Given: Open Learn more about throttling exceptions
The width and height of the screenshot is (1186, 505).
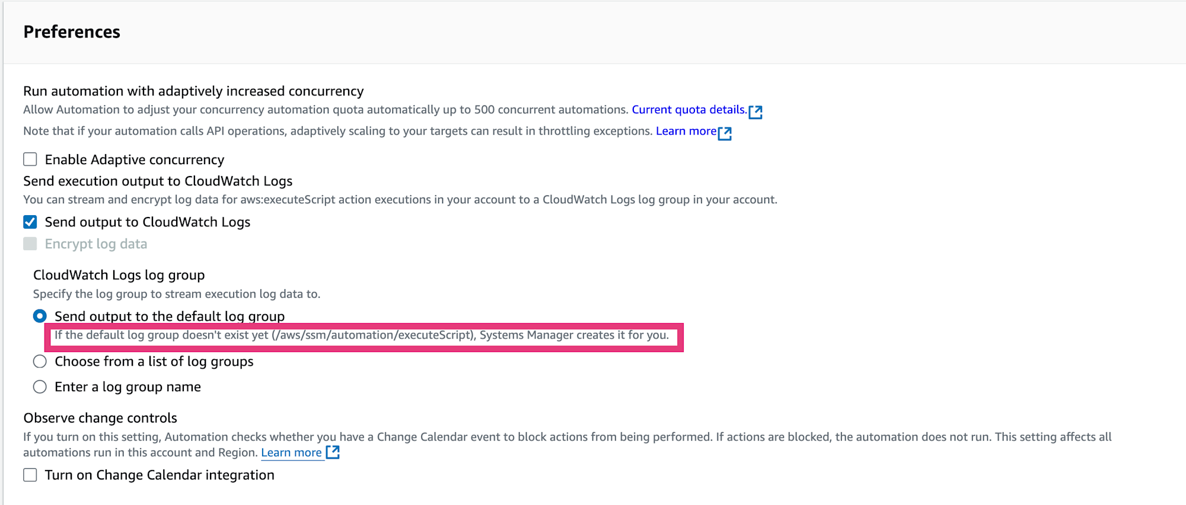Looking at the screenshot, I should [686, 131].
